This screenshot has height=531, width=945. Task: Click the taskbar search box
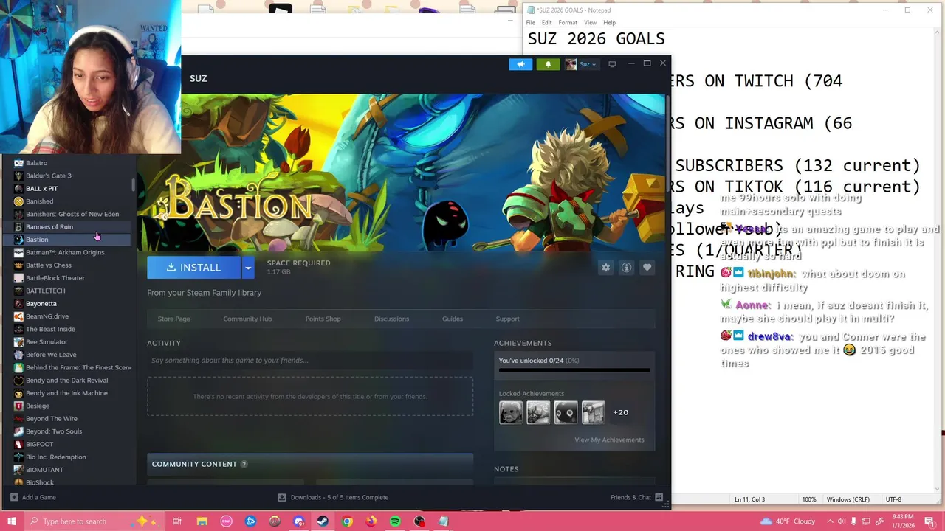pos(94,521)
